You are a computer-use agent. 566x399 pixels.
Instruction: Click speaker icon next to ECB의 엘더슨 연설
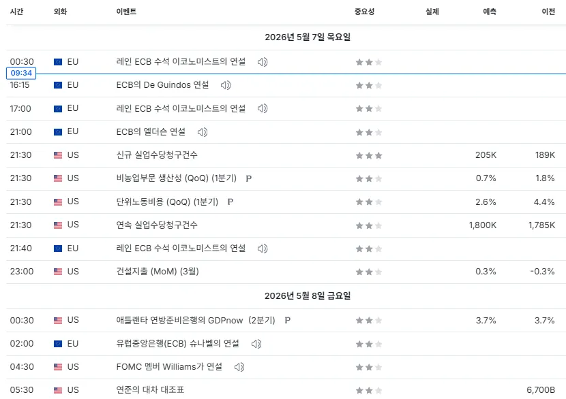pos(203,132)
